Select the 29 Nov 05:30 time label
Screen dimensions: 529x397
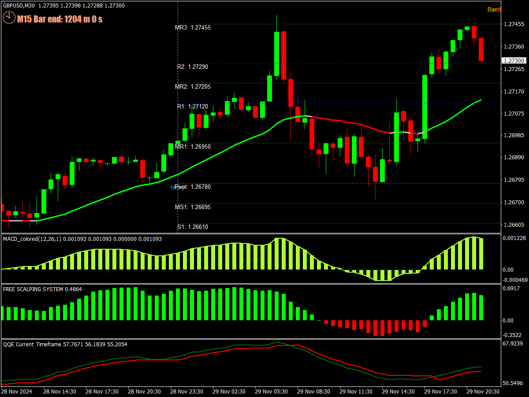pos(271,391)
